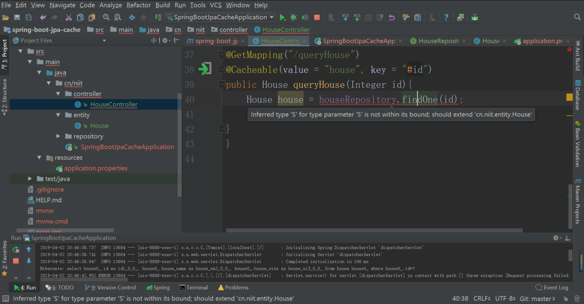Image resolution: width=584 pixels, height=304 pixels.
Task: Click the Open folder toolbar icon
Action: point(6,17)
